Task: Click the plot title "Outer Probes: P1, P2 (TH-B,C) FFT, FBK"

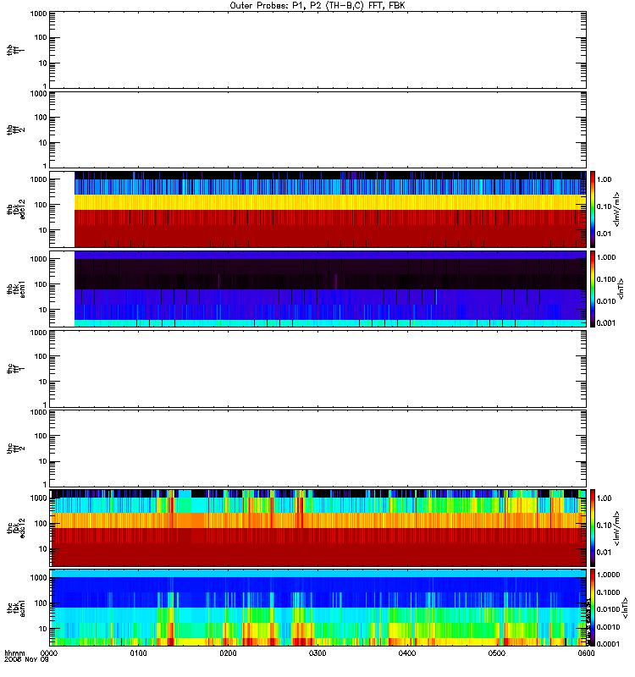Action: coord(317,6)
